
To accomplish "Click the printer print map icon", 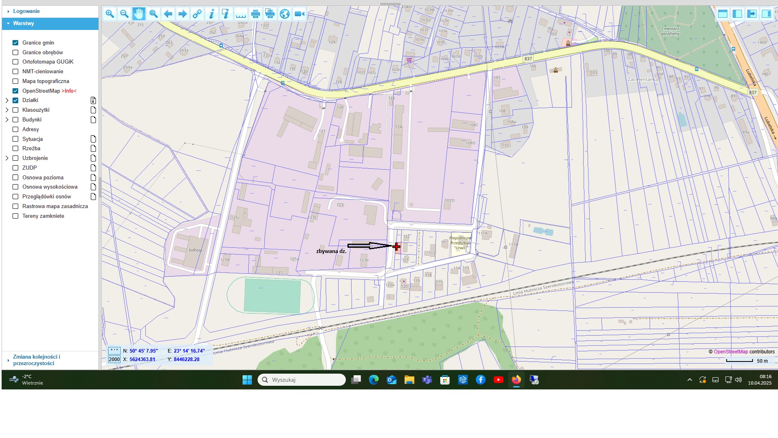I will pyautogui.click(x=255, y=14).
